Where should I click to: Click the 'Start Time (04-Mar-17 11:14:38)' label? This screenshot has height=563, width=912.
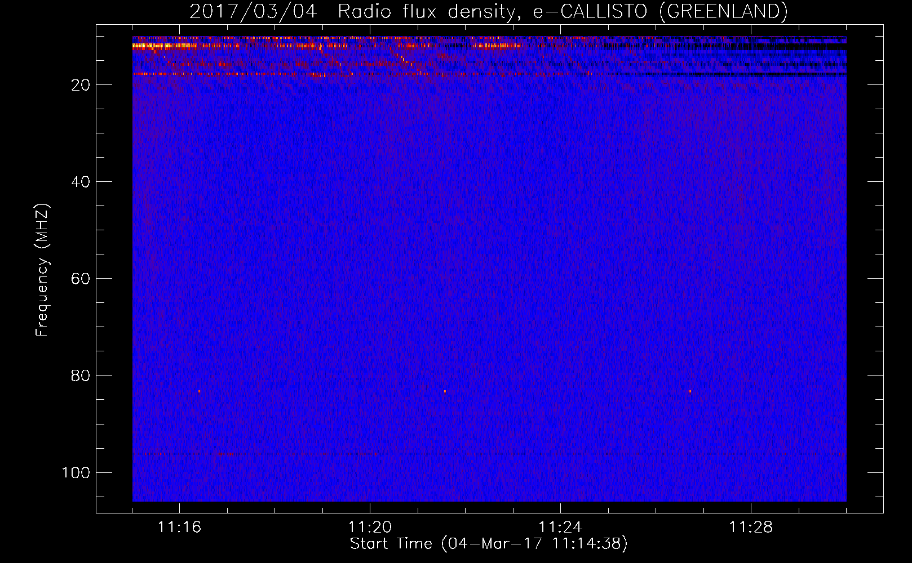pos(488,544)
